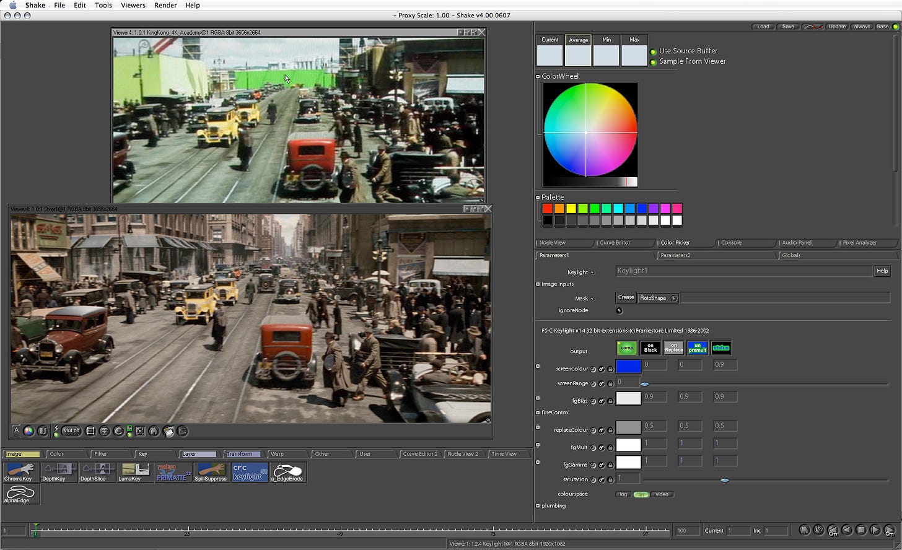Switch to the Parameters2 tab
Image resolution: width=902 pixels, height=550 pixels.
click(716, 255)
